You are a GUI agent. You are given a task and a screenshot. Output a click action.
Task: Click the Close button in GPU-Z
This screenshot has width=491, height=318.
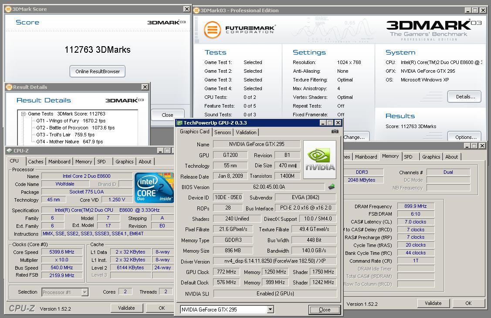coord(325,310)
